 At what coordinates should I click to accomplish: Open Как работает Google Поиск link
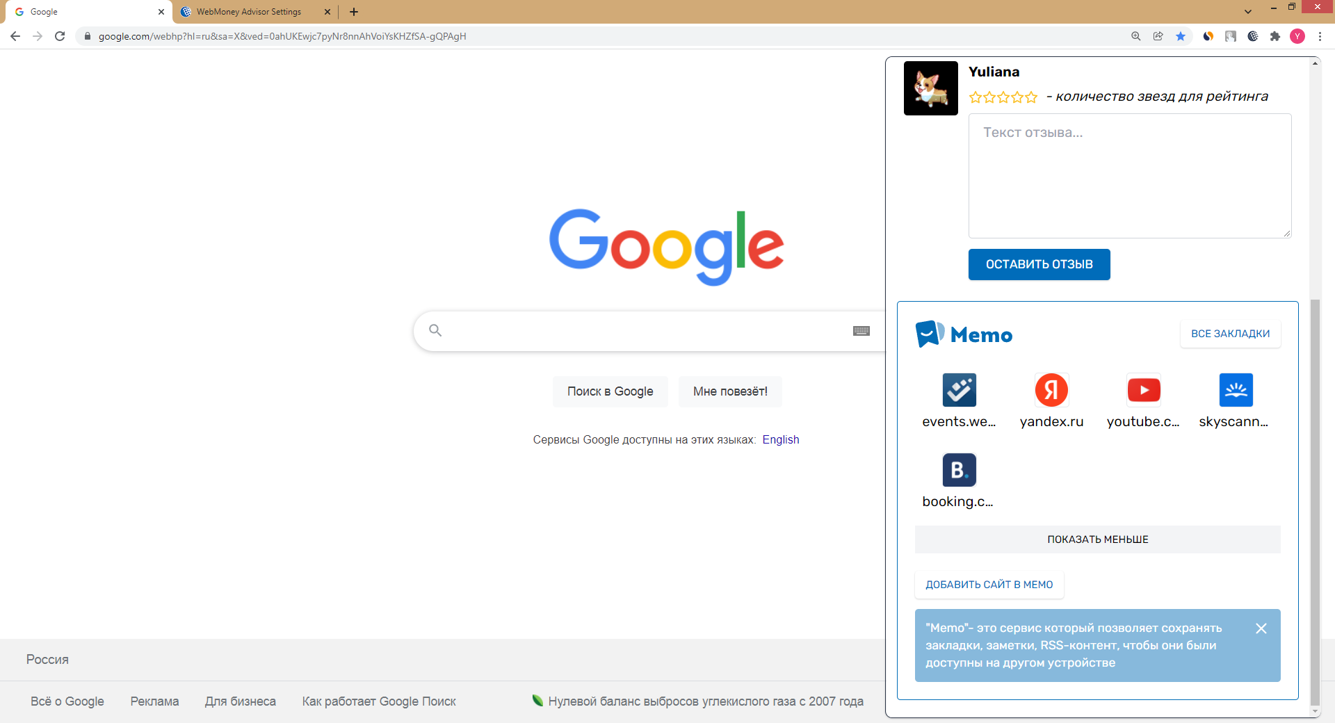click(379, 701)
